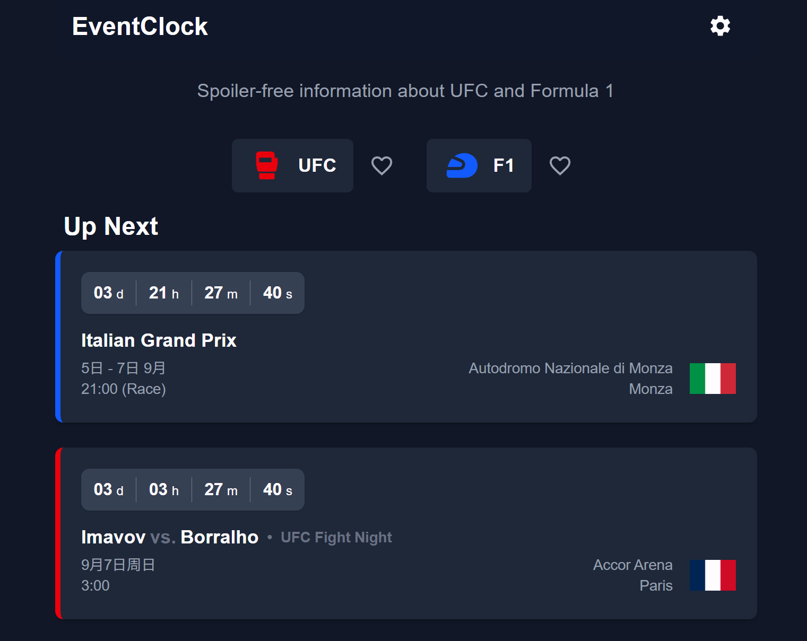Select the UFC category button
The width and height of the screenshot is (807, 641).
tap(292, 165)
